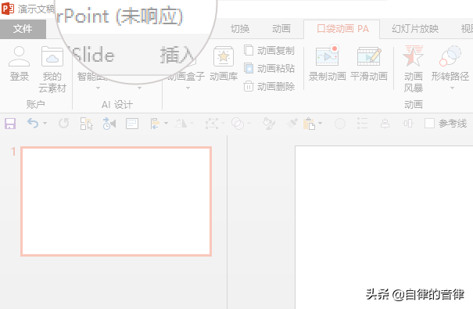473x309 pixels.
Task: Open the 文件 menu
Action: pos(23,29)
